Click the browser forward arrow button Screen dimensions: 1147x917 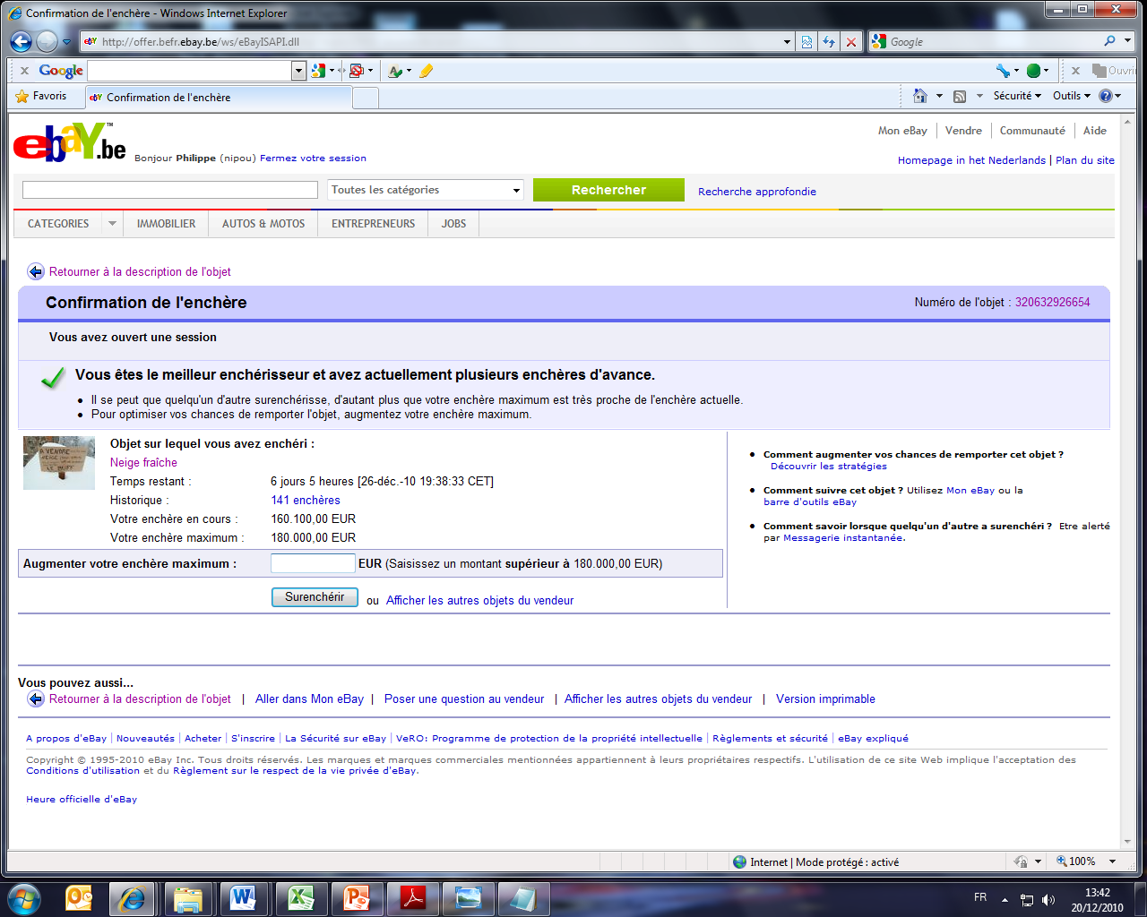[x=47, y=41]
